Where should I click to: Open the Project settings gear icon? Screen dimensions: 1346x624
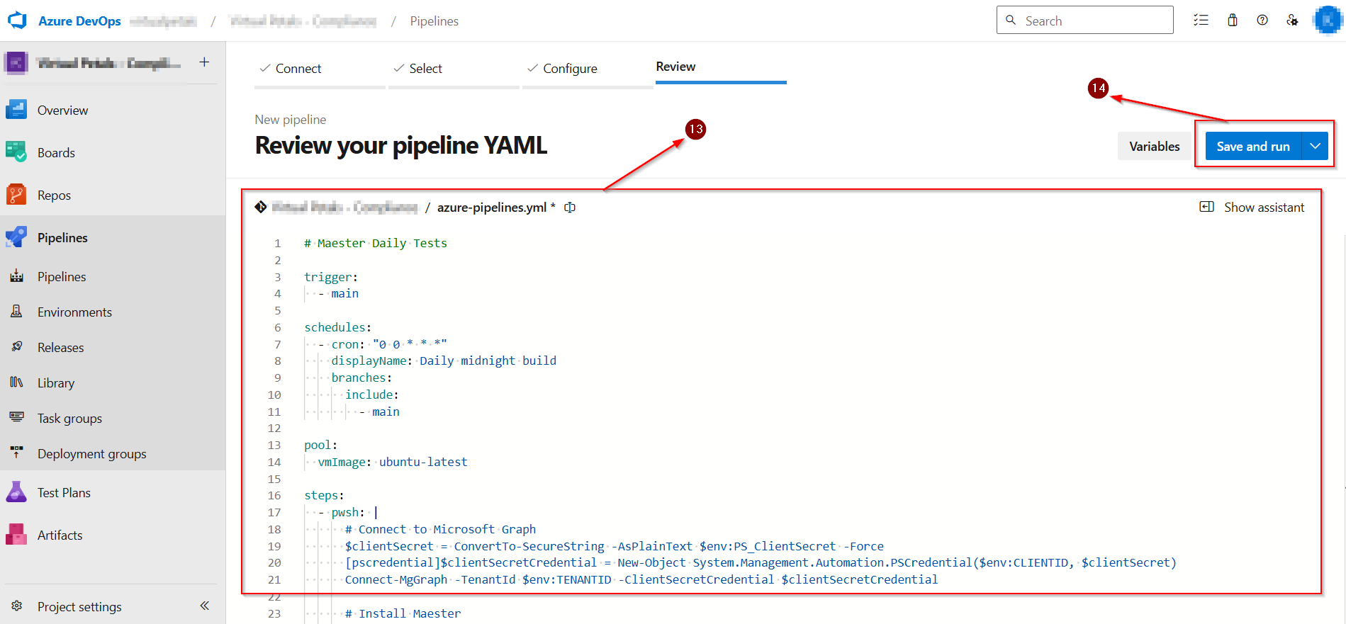coord(17,606)
